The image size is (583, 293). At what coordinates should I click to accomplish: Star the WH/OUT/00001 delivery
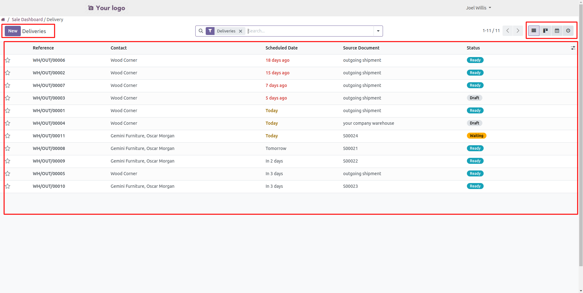pyautogui.click(x=8, y=111)
